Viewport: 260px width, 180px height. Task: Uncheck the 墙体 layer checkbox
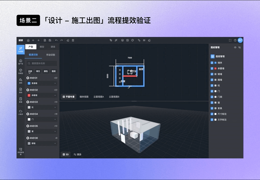pyautogui.click(x=212, y=63)
